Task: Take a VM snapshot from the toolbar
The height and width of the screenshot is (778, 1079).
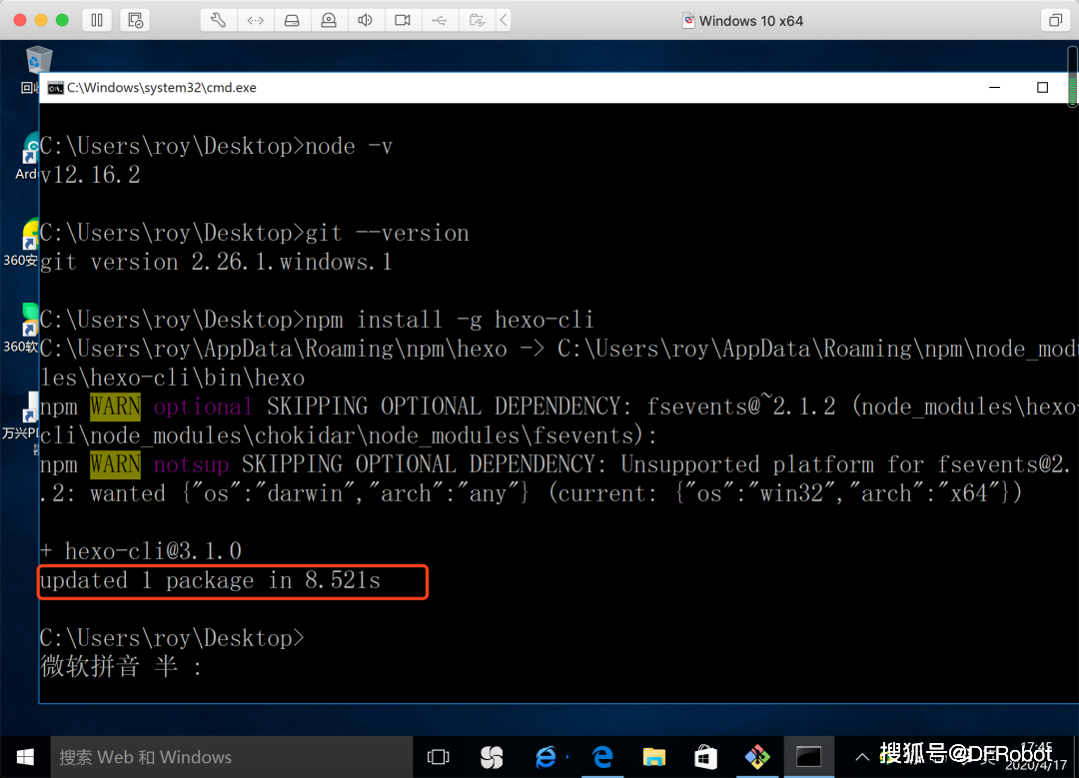Action: pos(135,20)
